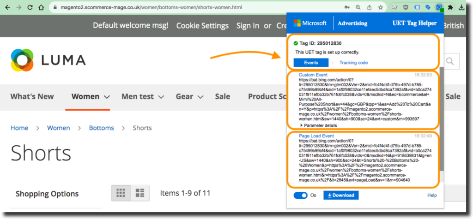The height and width of the screenshot is (219, 473).
Task: Open the What's New menu item
Action: (x=32, y=96)
